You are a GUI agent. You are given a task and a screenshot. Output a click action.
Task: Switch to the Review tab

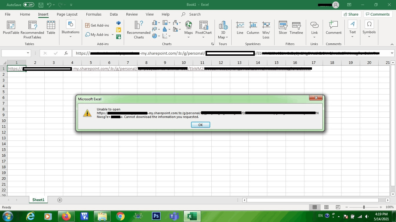point(132,14)
